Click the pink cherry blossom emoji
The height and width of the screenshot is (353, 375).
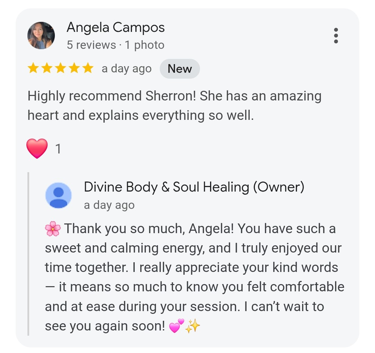pyautogui.click(x=53, y=229)
